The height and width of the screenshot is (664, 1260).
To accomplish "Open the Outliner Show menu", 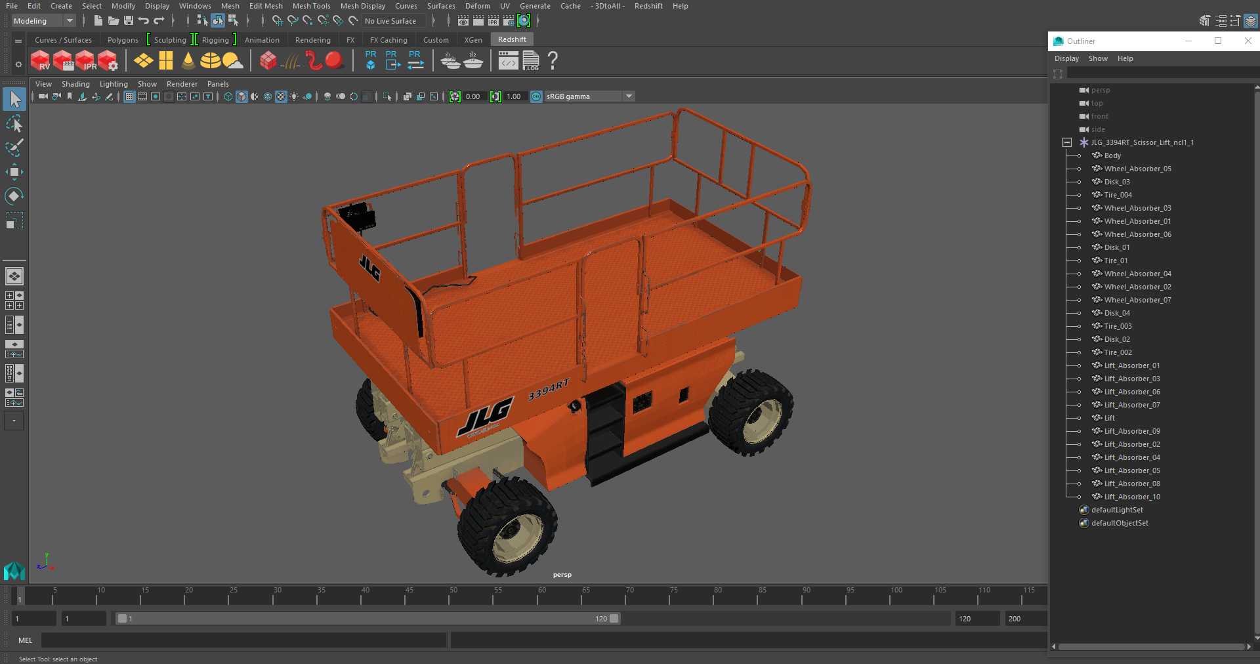I will coord(1098,58).
